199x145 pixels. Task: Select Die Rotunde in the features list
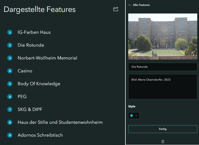(x=31, y=45)
